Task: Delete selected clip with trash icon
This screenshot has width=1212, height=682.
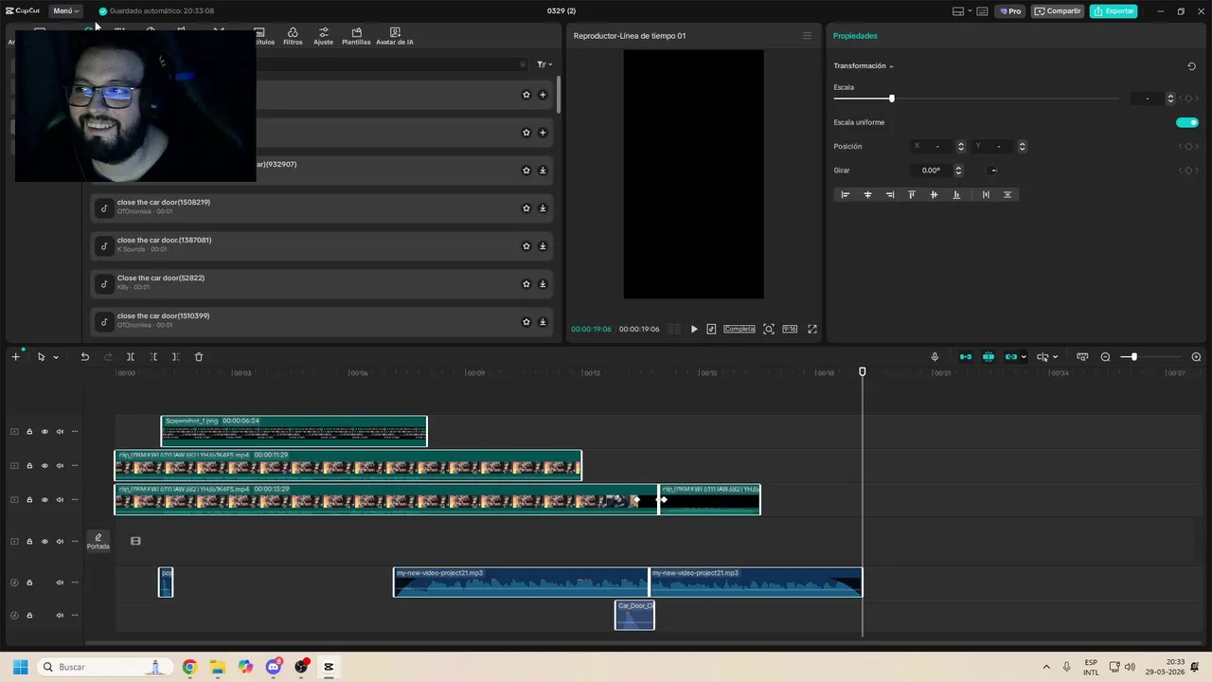Action: (x=199, y=357)
